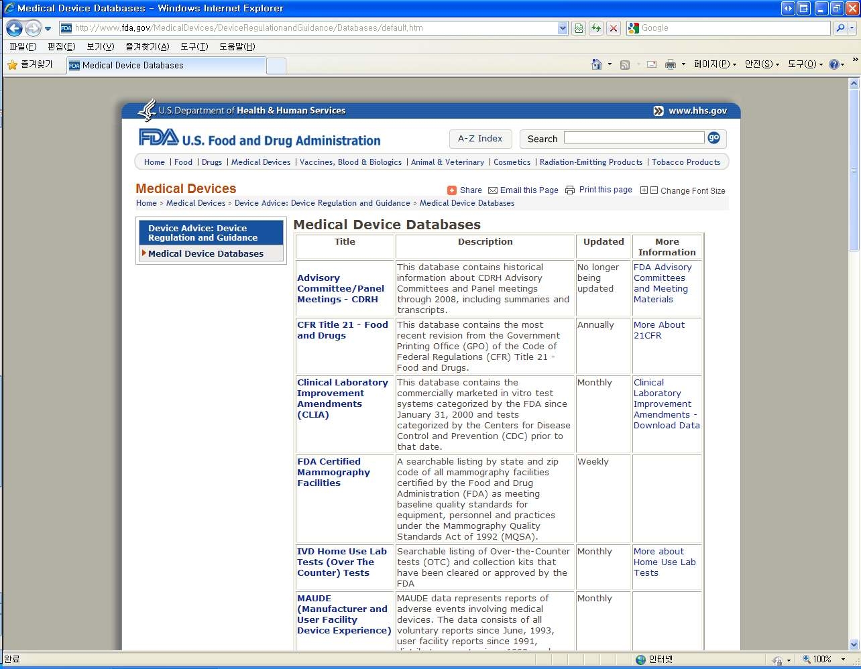Go back with the browser Back arrow
This screenshot has height=669, width=861.
[x=14, y=28]
